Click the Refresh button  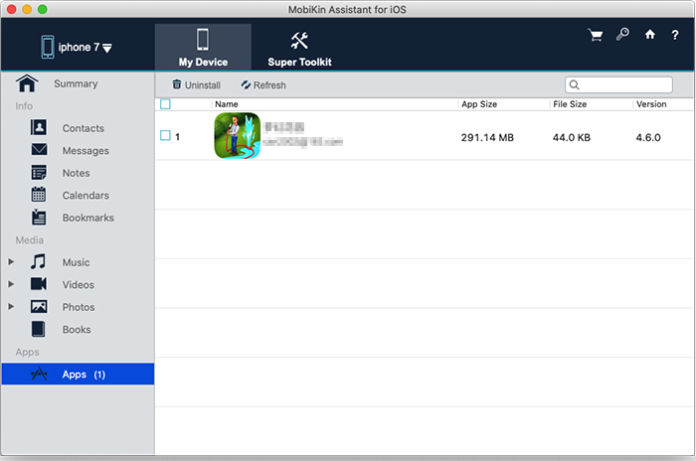[x=262, y=85]
